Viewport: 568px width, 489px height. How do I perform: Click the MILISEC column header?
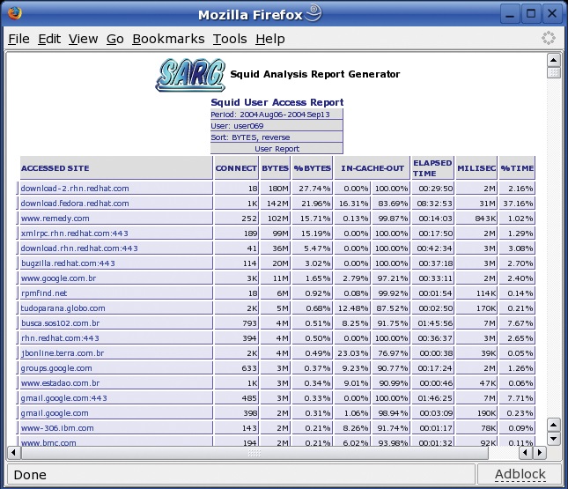476,167
